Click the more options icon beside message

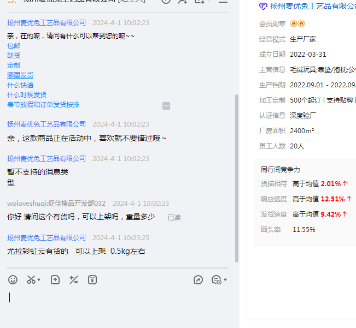pyautogui.click(x=166, y=106)
